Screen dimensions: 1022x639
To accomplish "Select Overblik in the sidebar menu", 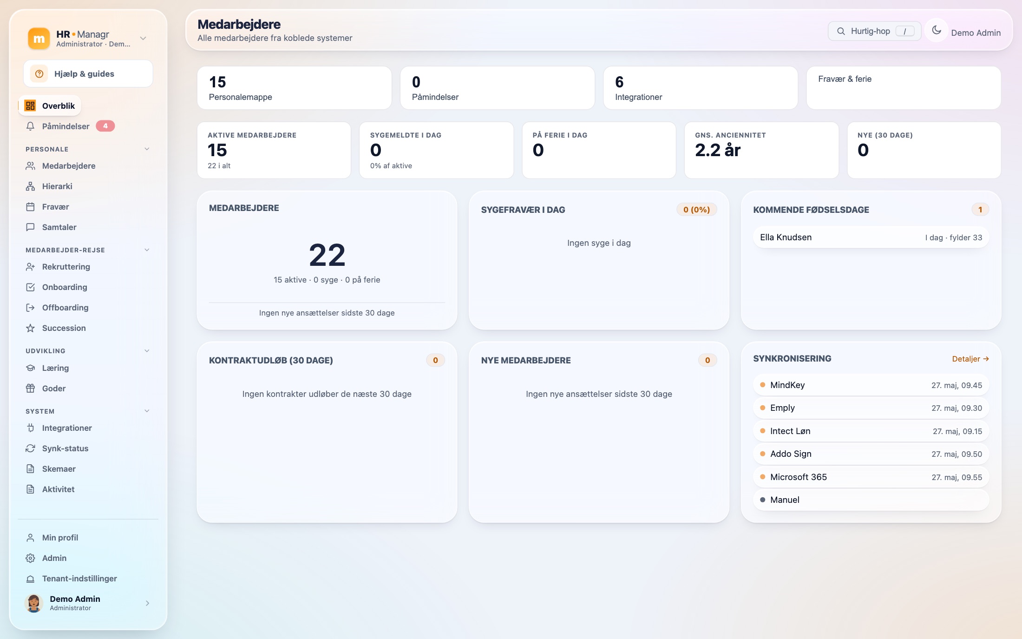I will pyautogui.click(x=50, y=106).
